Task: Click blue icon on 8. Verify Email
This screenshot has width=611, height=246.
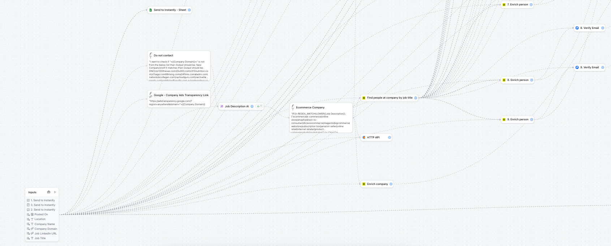Action: pos(577,28)
